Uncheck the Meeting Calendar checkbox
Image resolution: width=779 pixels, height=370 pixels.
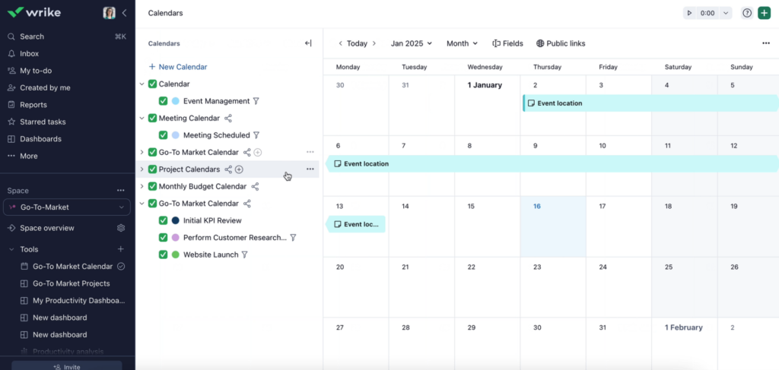152,118
